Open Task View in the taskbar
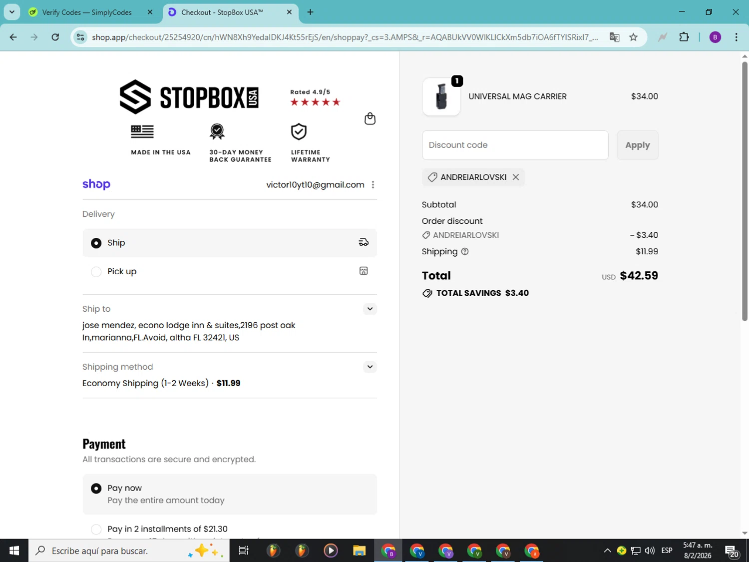 [x=244, y=551]
